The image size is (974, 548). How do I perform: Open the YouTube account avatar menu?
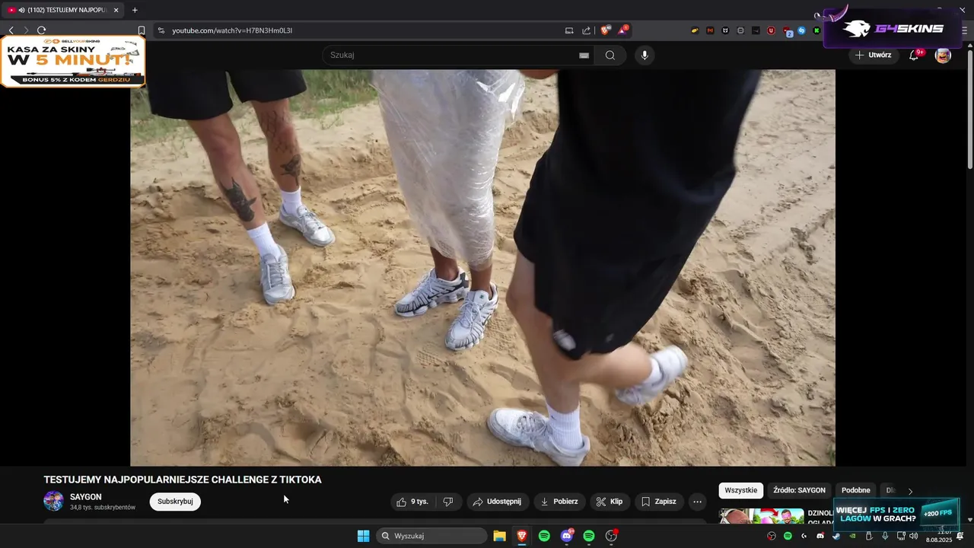943,55
